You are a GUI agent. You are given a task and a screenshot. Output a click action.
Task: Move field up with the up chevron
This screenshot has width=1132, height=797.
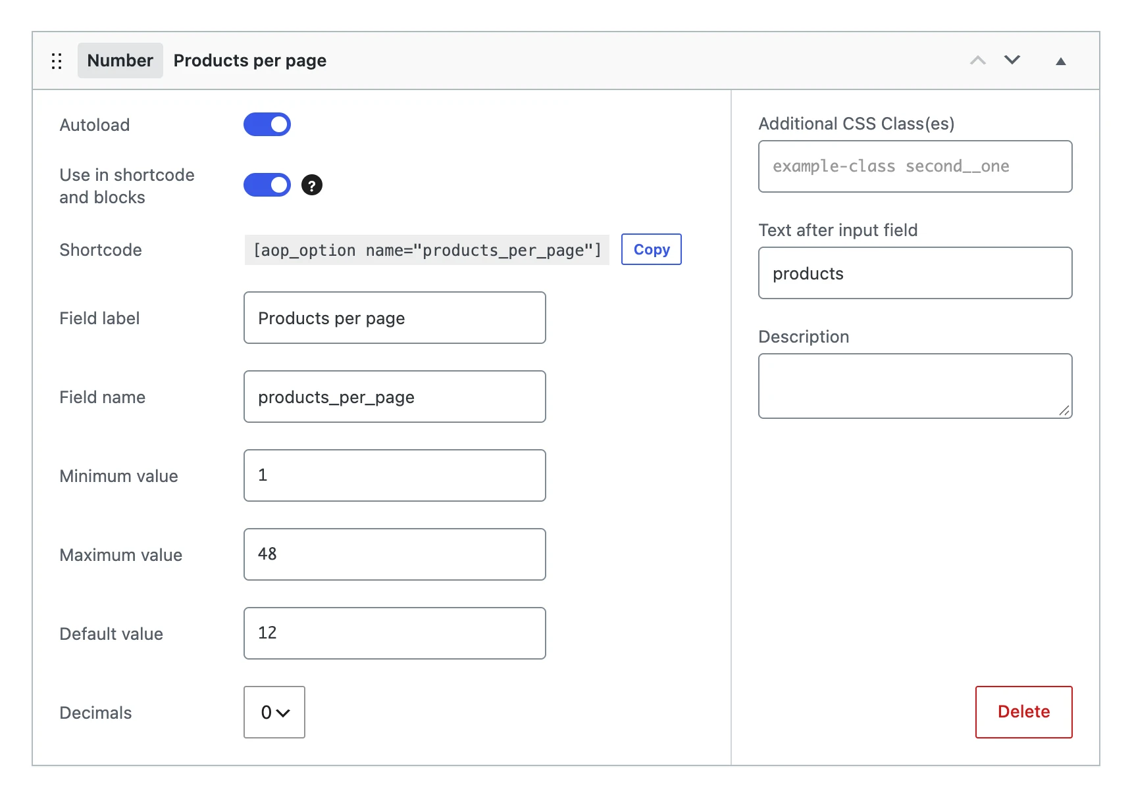[x=978, y=60]
